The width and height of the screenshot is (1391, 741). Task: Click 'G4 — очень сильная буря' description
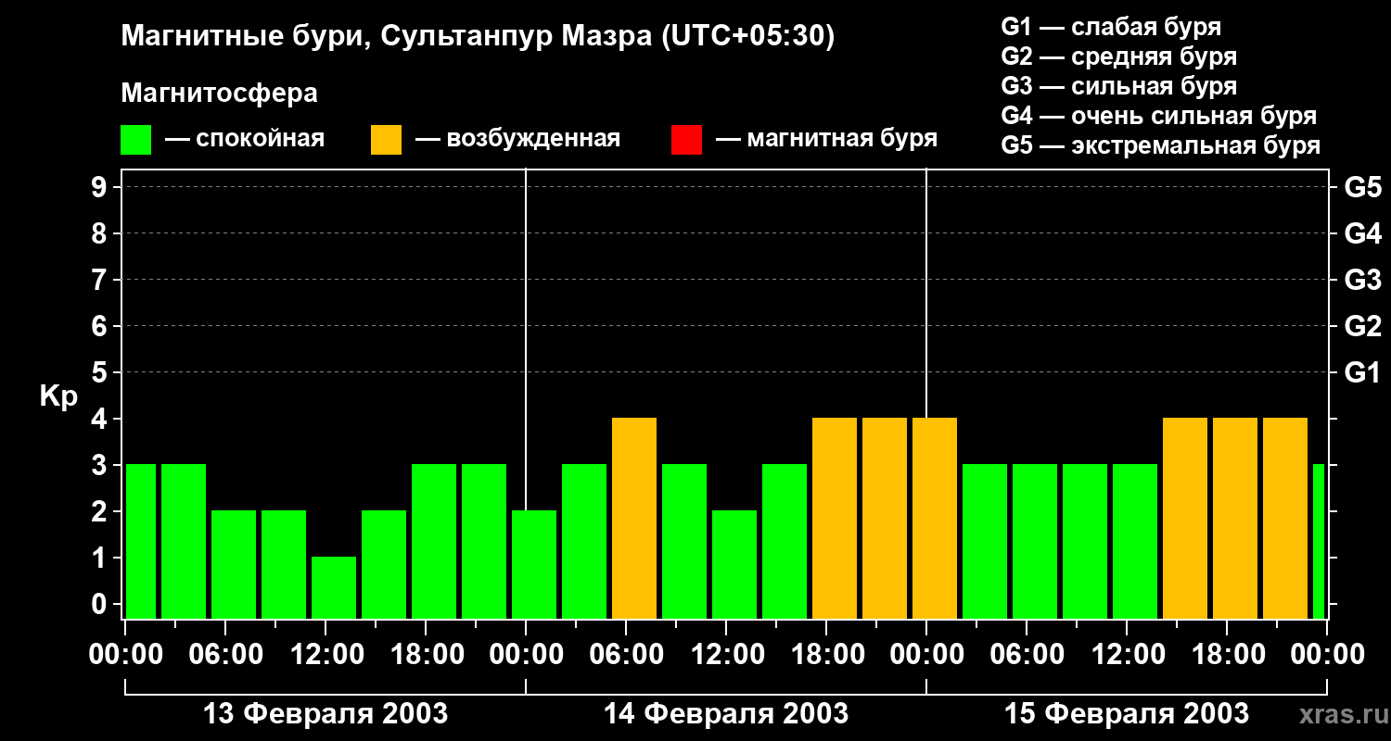point(1159,116)
